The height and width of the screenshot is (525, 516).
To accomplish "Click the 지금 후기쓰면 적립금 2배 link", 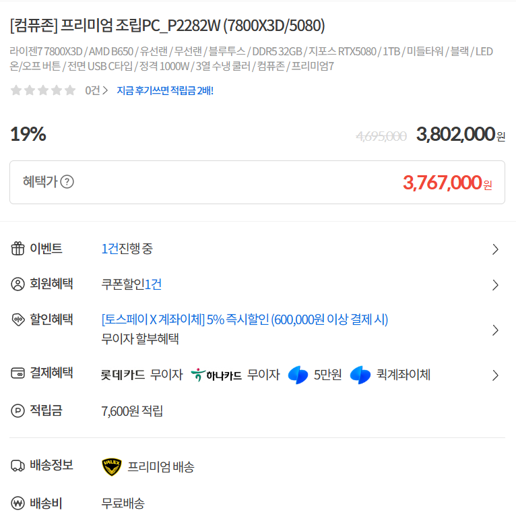I will [165, 90].
